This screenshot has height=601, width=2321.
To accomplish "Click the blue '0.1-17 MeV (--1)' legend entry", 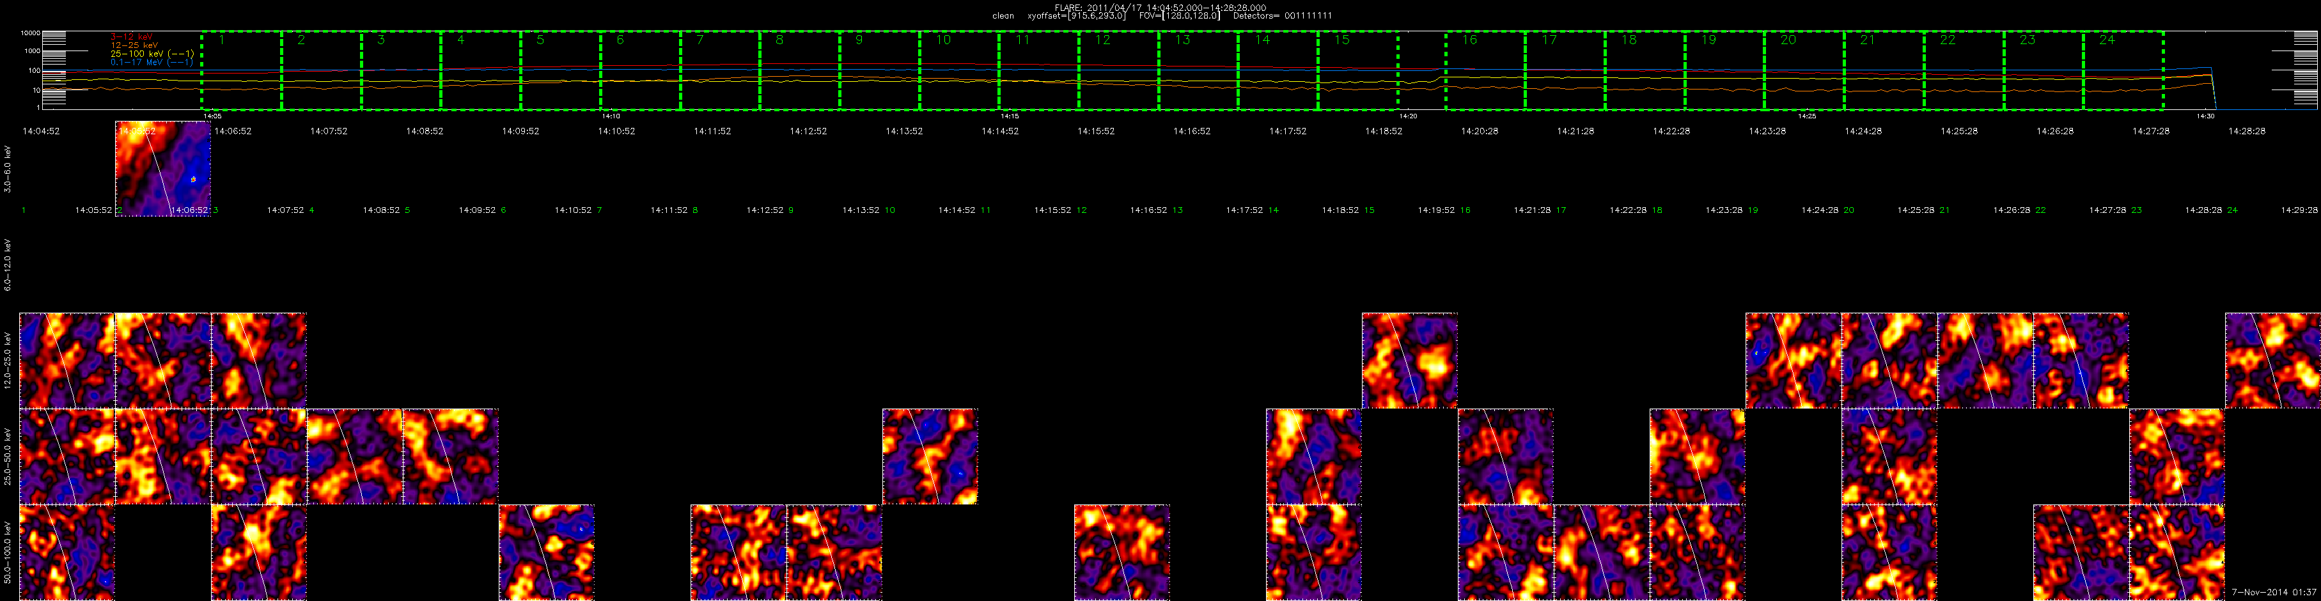I will coord(152,63).
